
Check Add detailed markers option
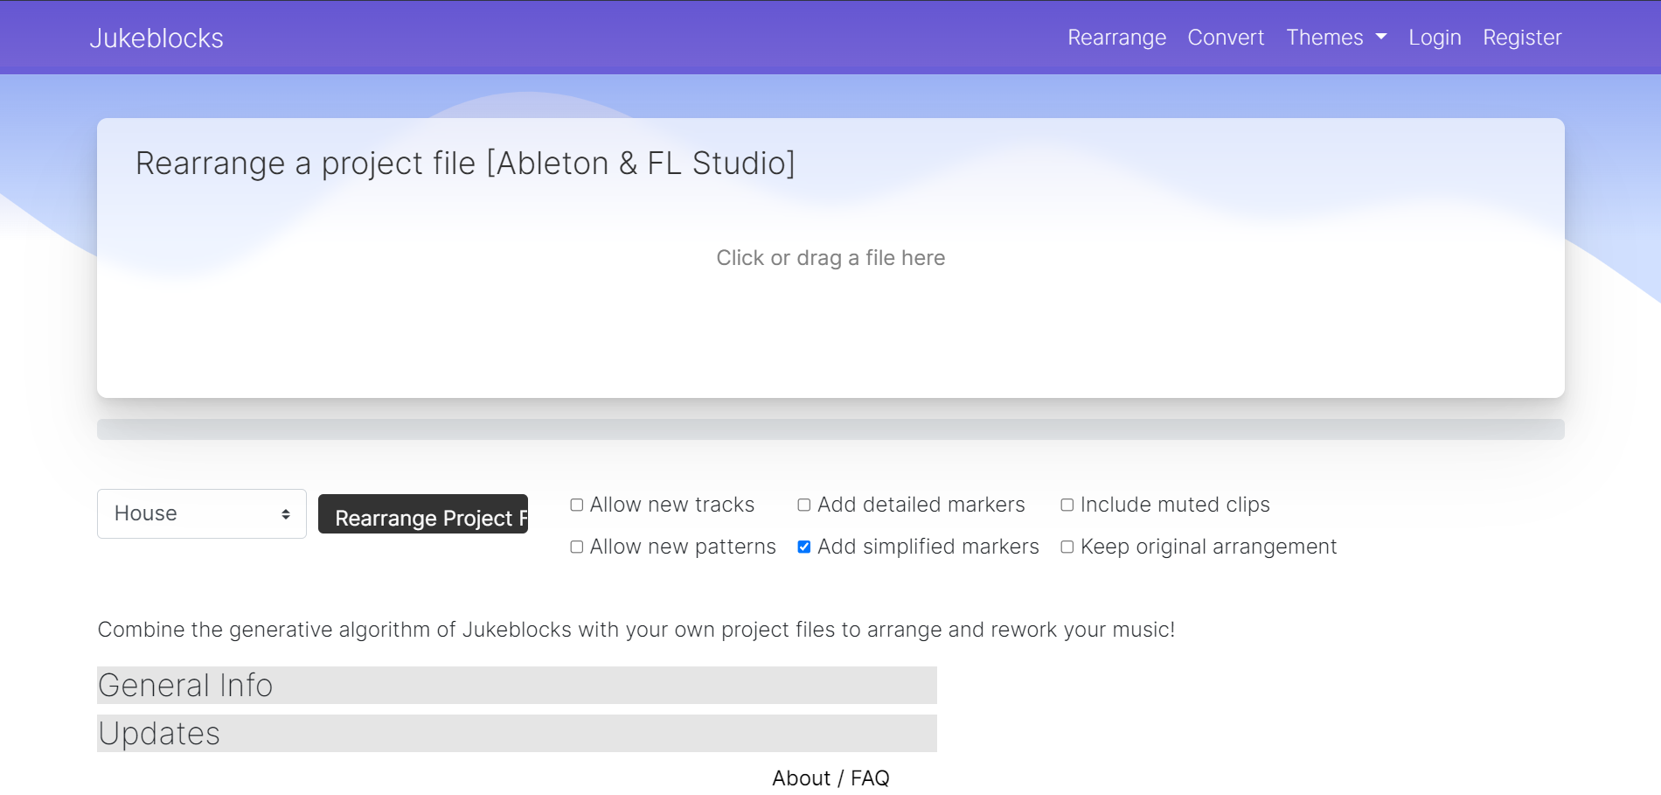[x=804, y=505]
